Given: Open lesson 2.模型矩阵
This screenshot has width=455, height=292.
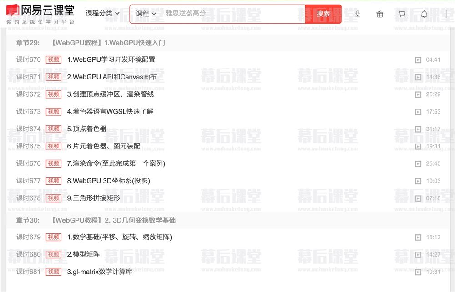Looking at the screenshot, I should pyautogui.click(x=83, y=255).
